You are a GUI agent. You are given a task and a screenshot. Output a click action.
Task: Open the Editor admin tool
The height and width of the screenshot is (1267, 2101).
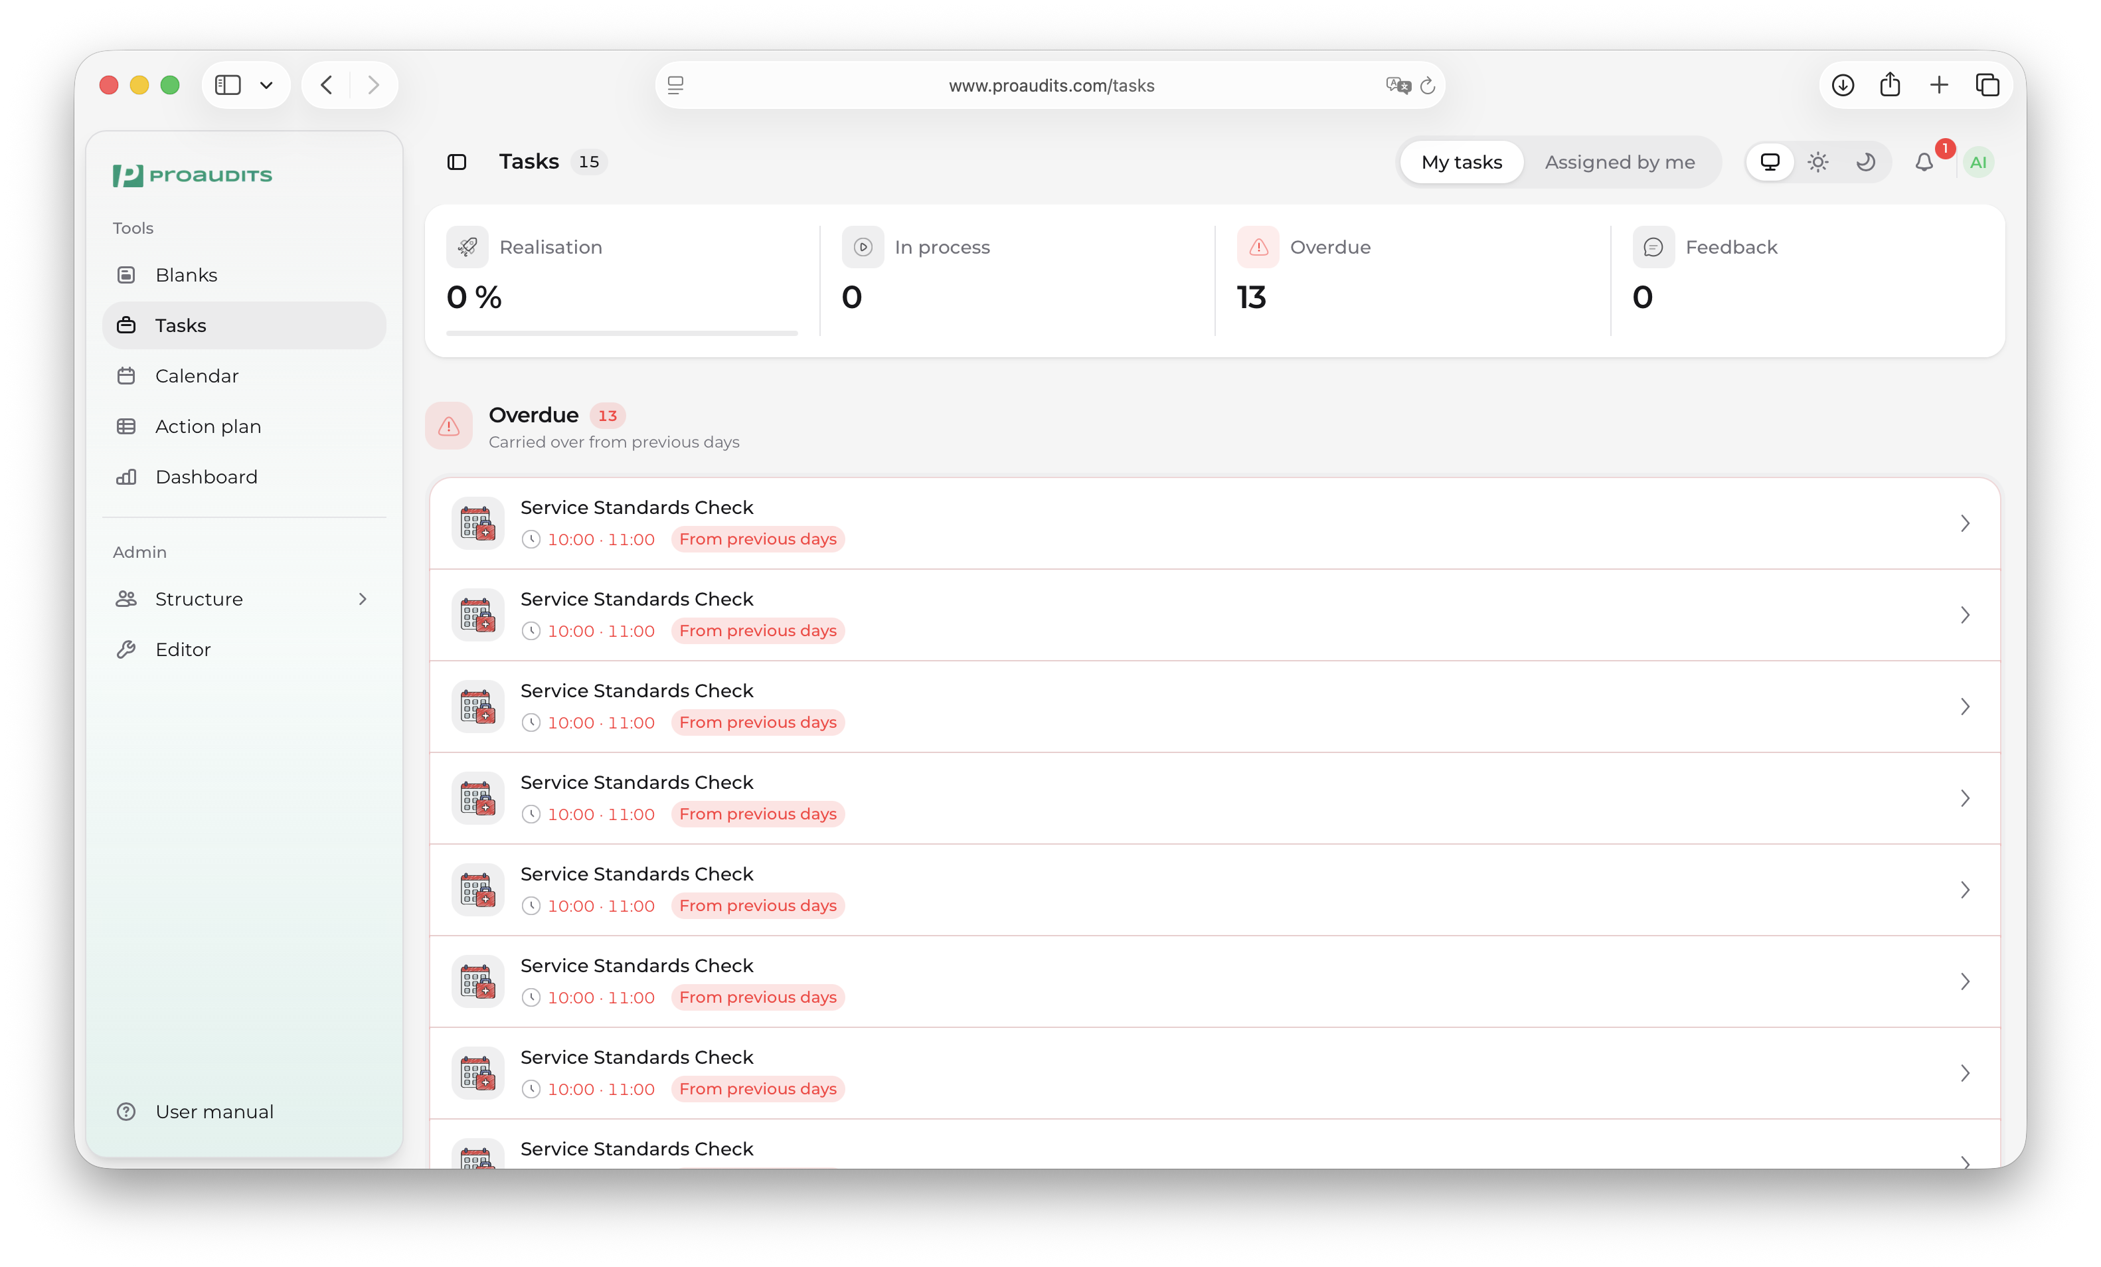click(244, 649)
